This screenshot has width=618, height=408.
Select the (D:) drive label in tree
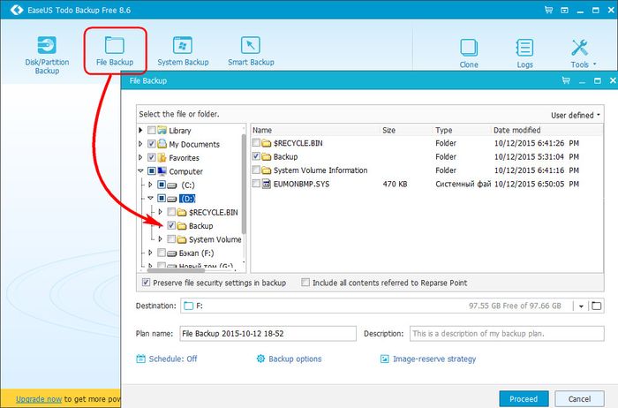[187, 199]
